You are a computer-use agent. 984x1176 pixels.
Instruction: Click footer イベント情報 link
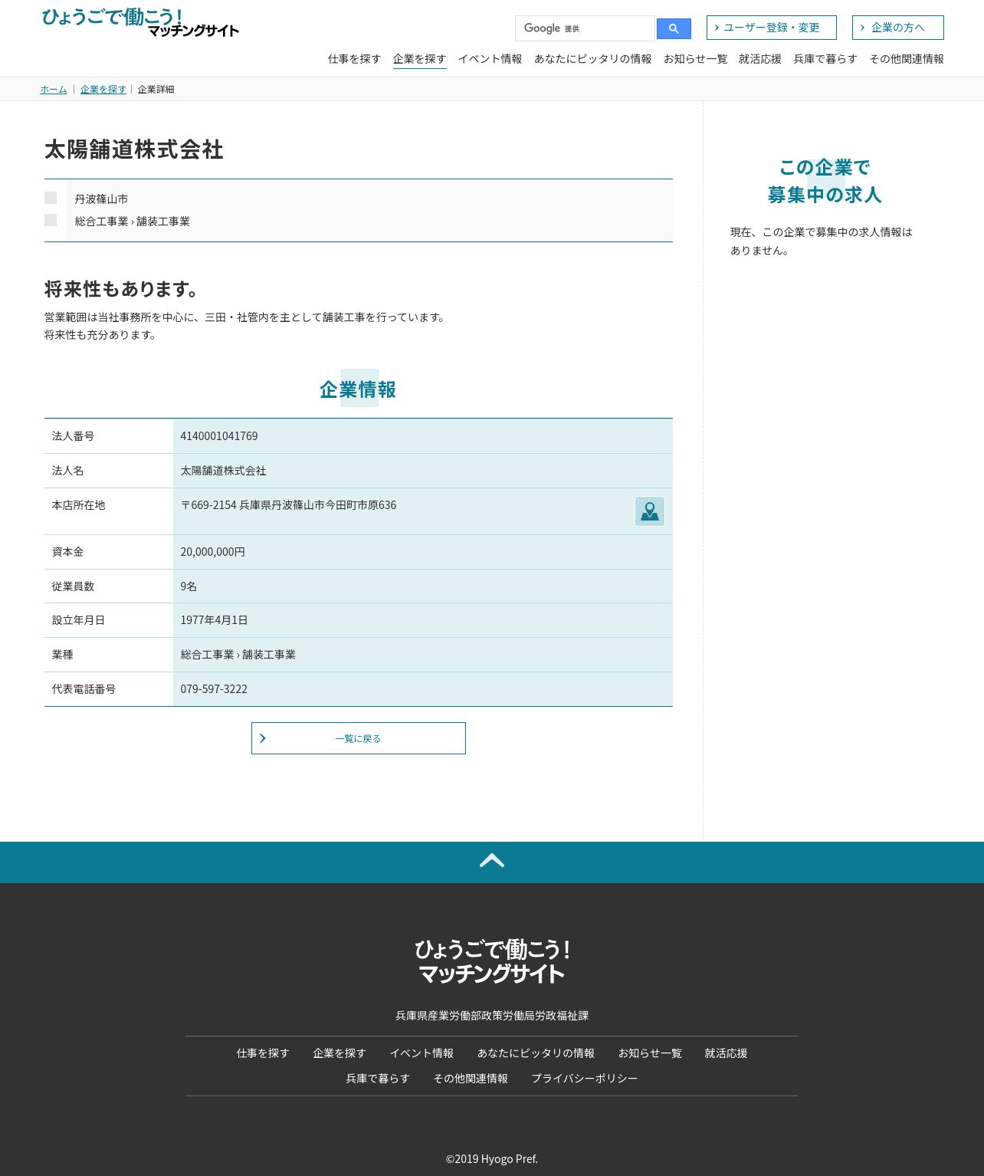pos(421,1053)
